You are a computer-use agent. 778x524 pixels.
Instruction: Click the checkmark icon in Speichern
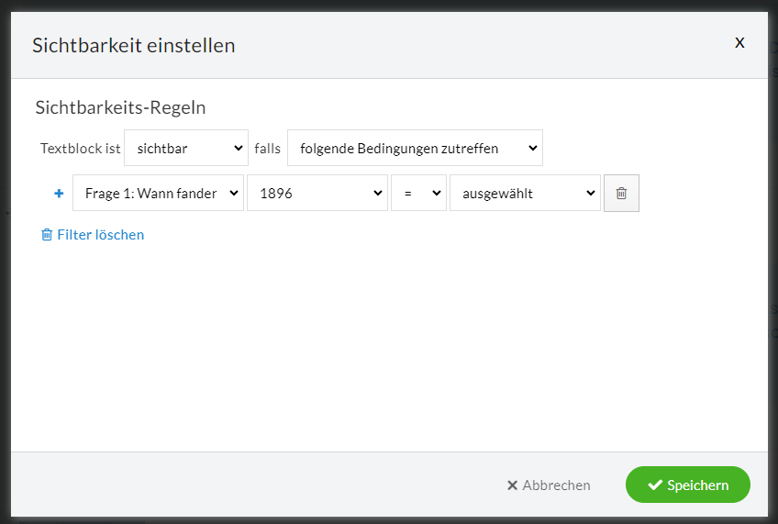point(655,485)
